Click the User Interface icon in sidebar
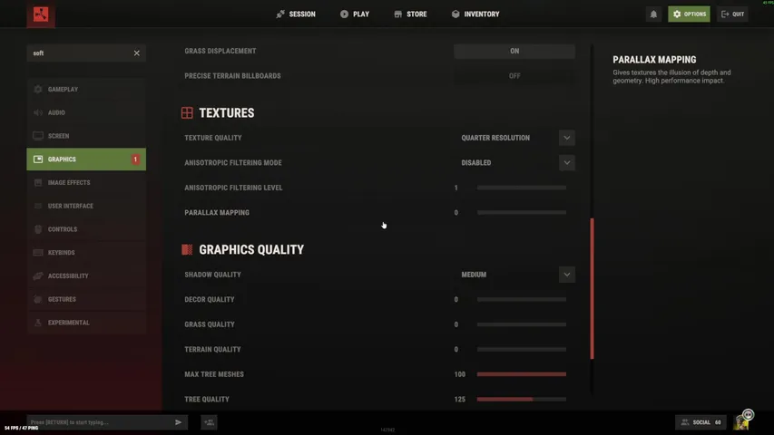774x435 pixels. coord(38,206)
